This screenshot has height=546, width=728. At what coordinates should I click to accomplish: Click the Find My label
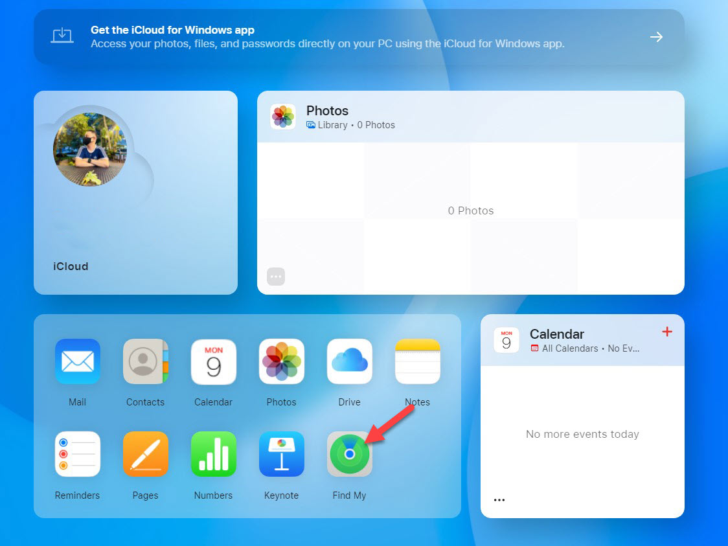[x=350, y=495]
